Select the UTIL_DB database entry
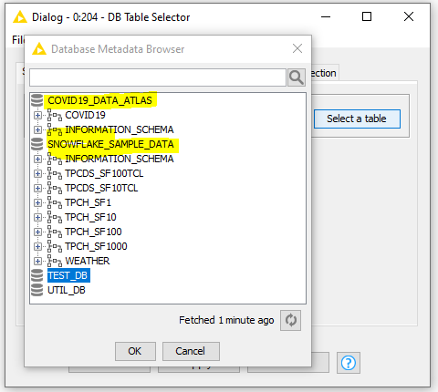This screenshot has width=438, height=392. 67,290
